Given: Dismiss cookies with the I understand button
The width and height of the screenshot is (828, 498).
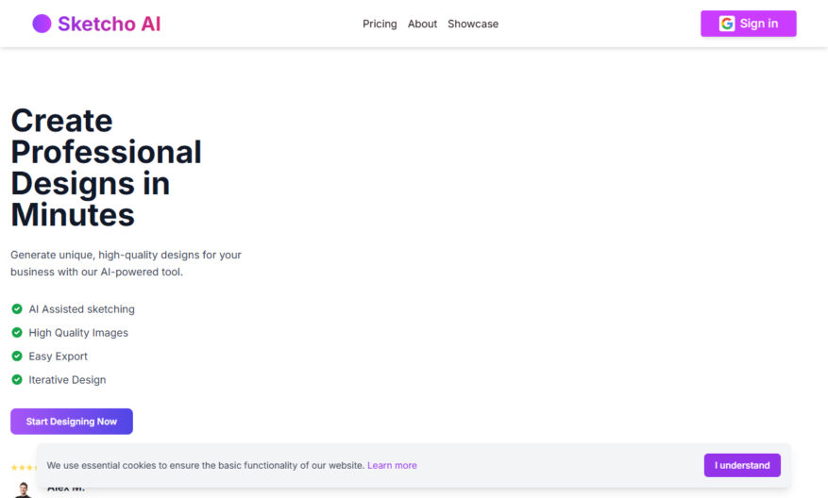Looking at the screenshot, I should [742, 465].
